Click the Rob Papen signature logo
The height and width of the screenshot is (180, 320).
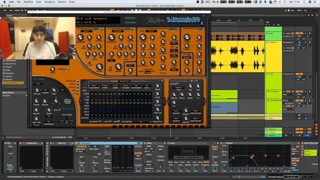(154, 20)
